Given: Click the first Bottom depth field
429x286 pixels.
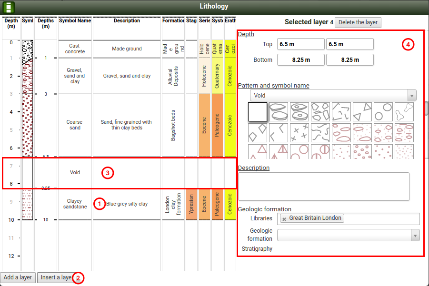Looking at the screenshot, I should pos(300,60).
